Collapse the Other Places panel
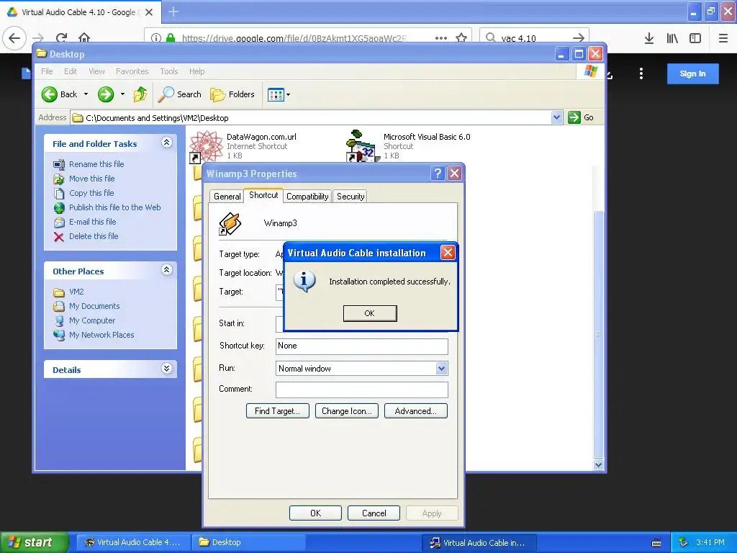 click(x=166, y=270)
